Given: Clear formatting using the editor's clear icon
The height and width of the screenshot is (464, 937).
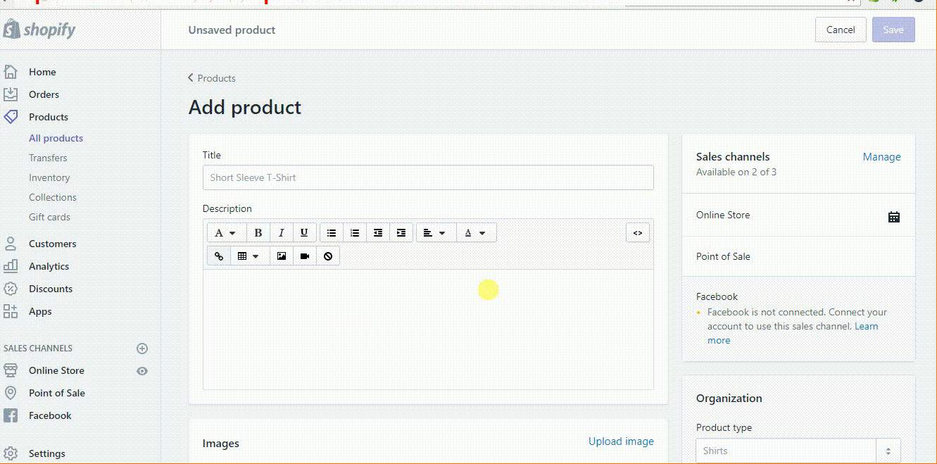Looking at the screenshot, I should (327, 256).
